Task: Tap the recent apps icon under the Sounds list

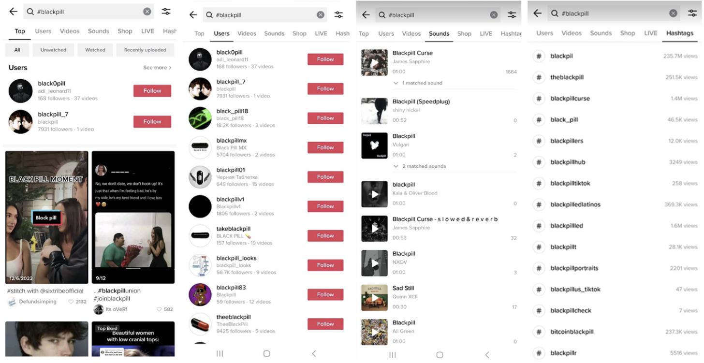Action: pyautogui.click(x=393, y=355)
